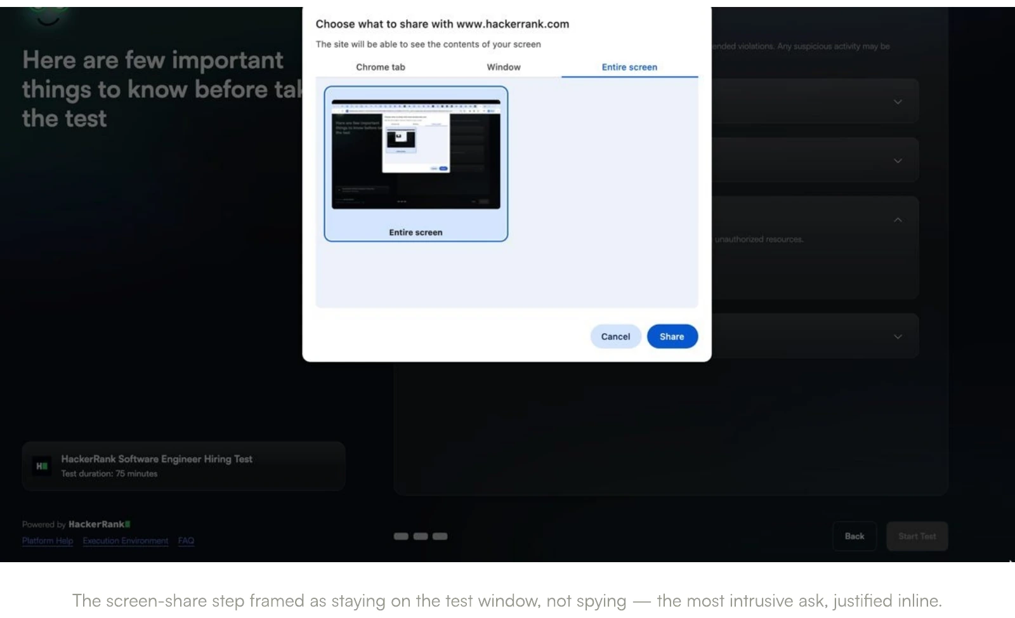
Task: Expand the bottom accordion chevron
Action: pyautogui.click(x=898, y=336)
